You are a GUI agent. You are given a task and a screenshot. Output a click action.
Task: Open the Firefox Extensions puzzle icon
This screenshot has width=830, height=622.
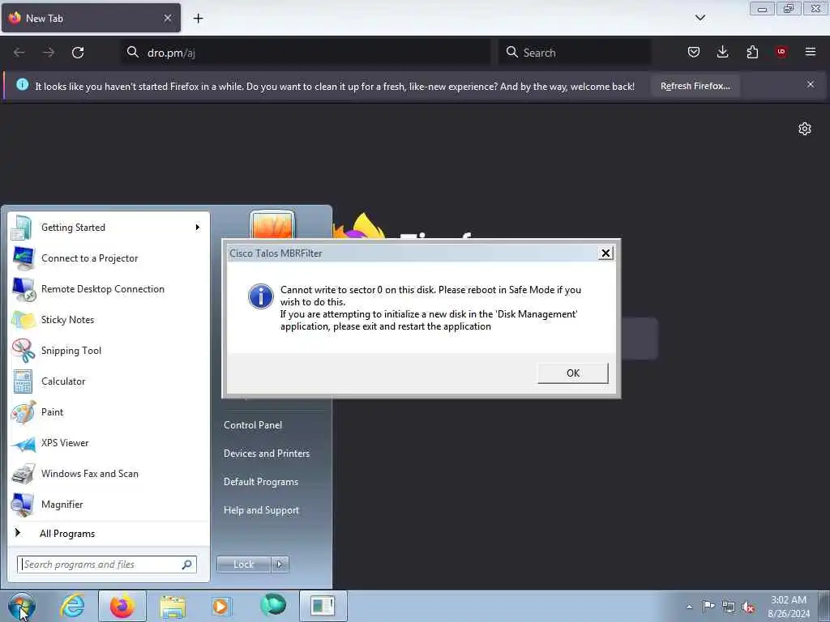(752, 52)
